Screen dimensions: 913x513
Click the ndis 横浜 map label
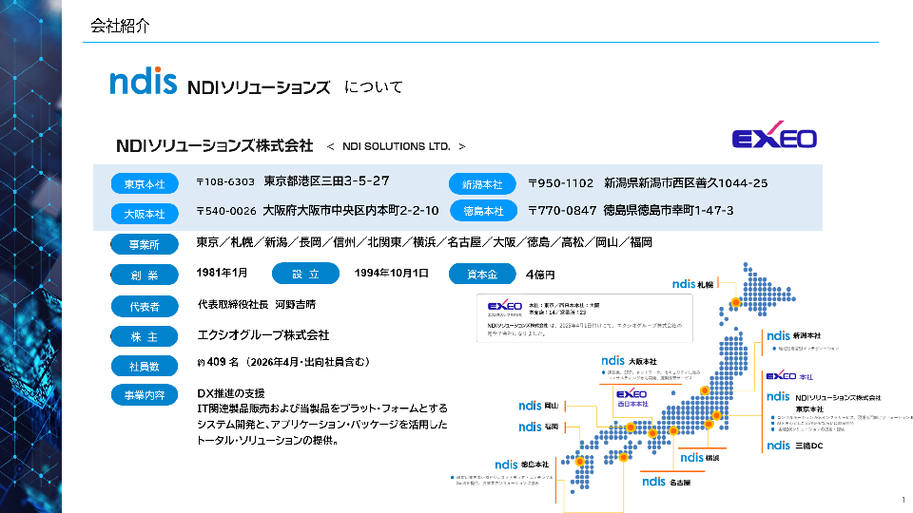[700, 458]
